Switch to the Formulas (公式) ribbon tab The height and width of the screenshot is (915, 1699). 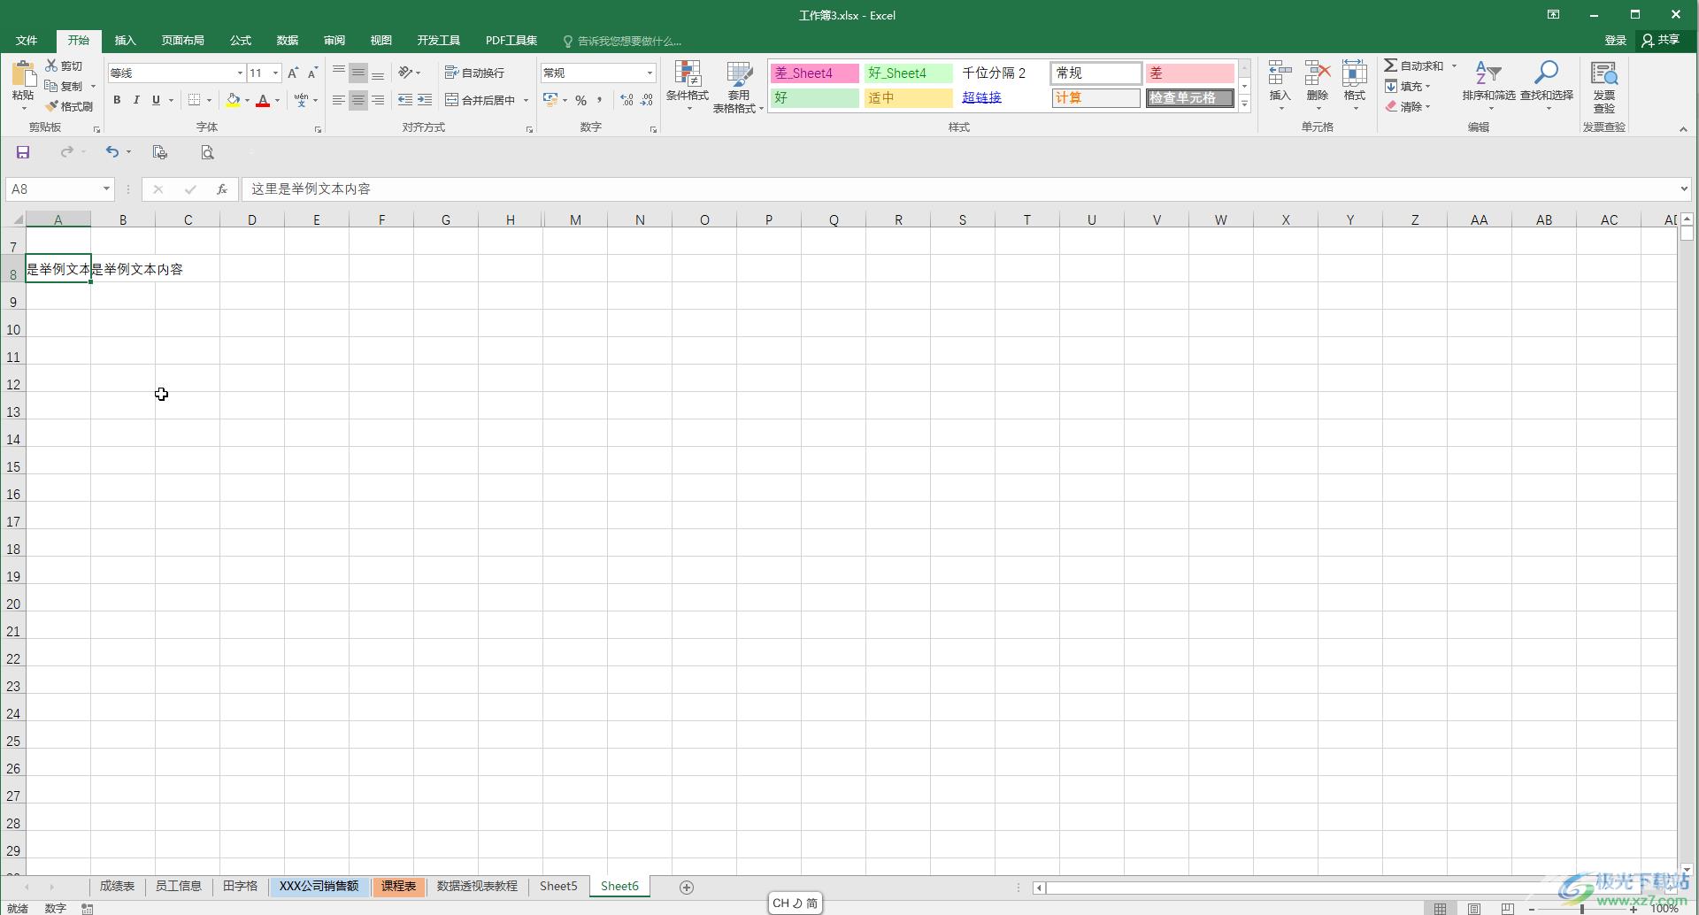pos(241,41)
